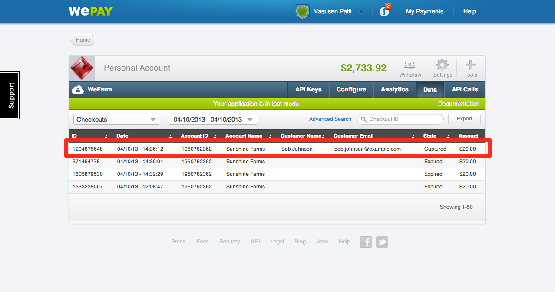Select the Data tab
This screenshot has height=292, width=555.
click(x=430, y=90)
